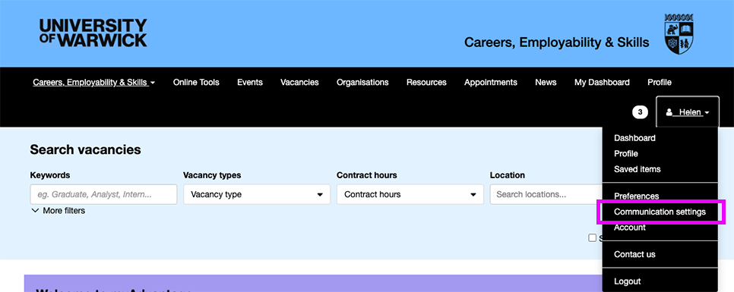This screenshot has width=734, height=292.
Task: Focus the Keywords search field
Action: pos(103,194)
